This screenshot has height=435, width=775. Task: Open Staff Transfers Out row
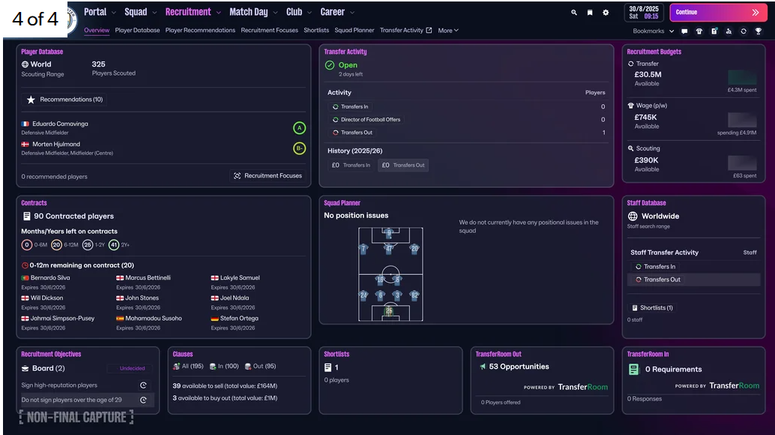point(693,279)
